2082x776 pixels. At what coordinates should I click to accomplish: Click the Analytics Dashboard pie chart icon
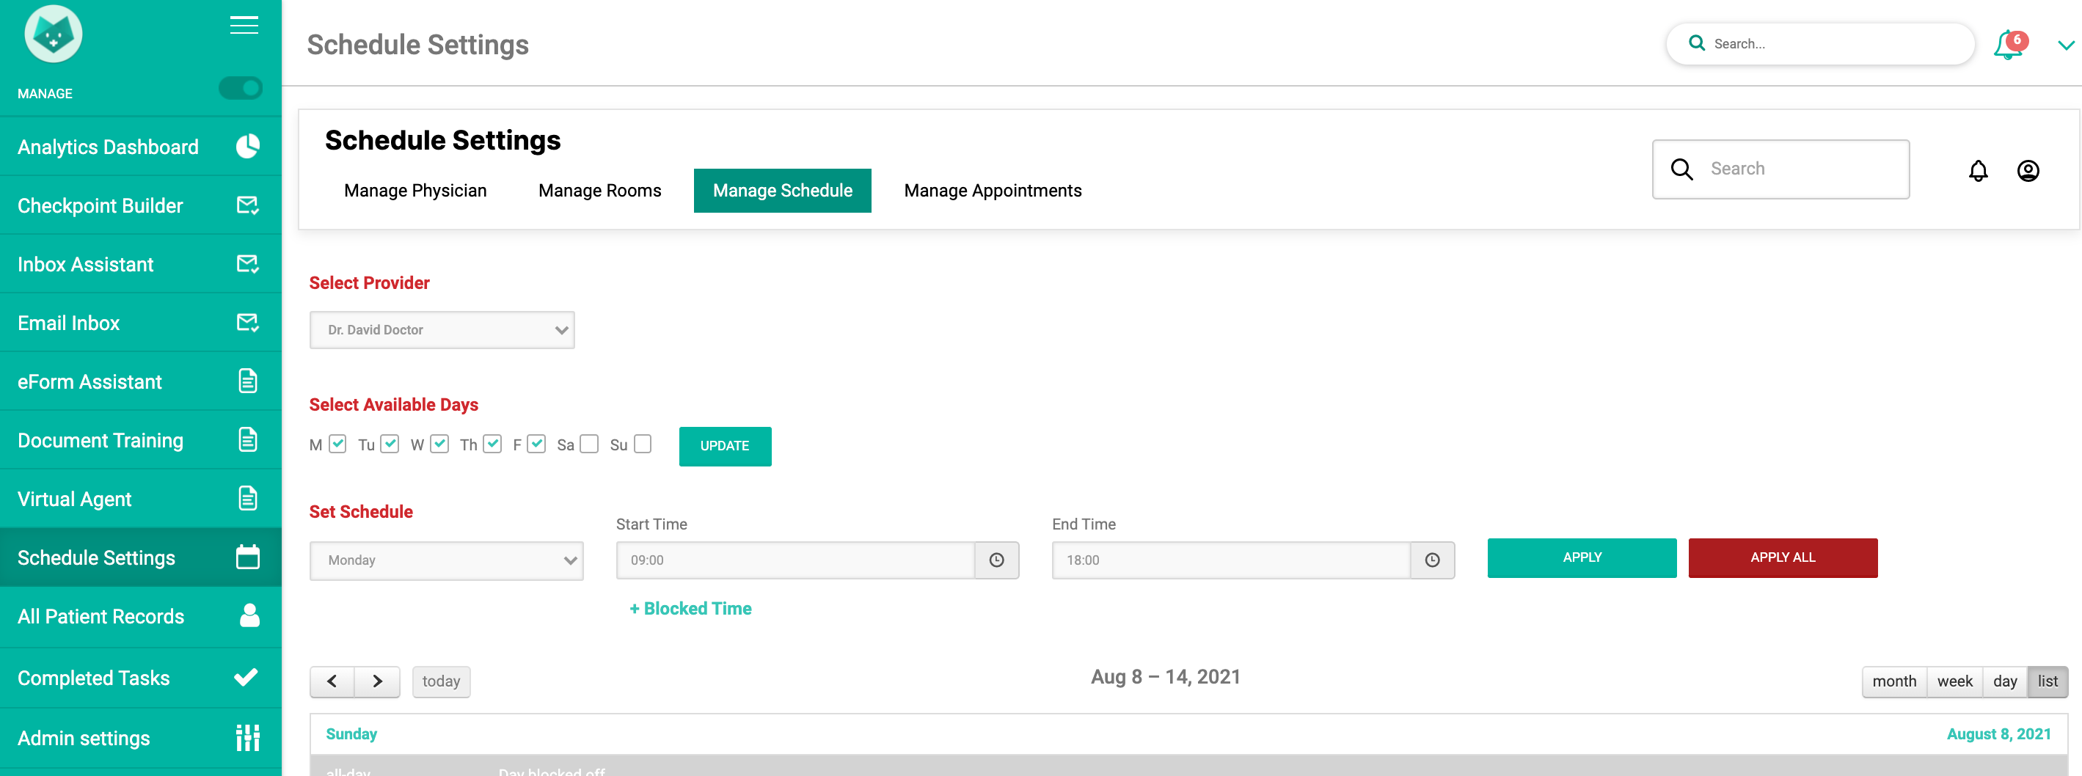pos(247,146)
